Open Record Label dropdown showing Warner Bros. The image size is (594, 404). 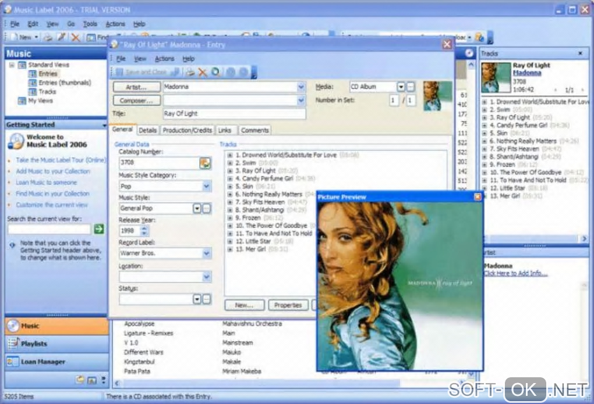click(207, 253)
